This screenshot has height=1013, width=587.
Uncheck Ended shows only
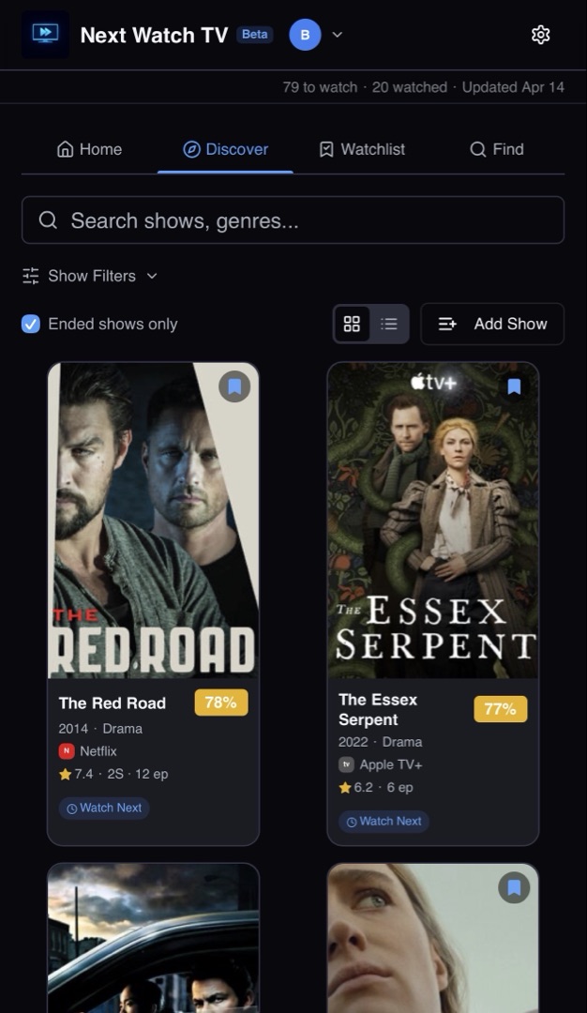click(30, 324)
